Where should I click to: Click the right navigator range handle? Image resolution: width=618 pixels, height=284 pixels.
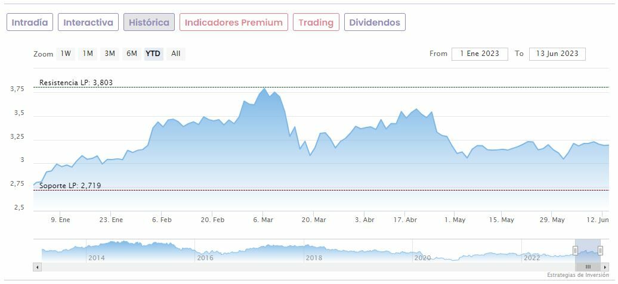pos(600,251)
